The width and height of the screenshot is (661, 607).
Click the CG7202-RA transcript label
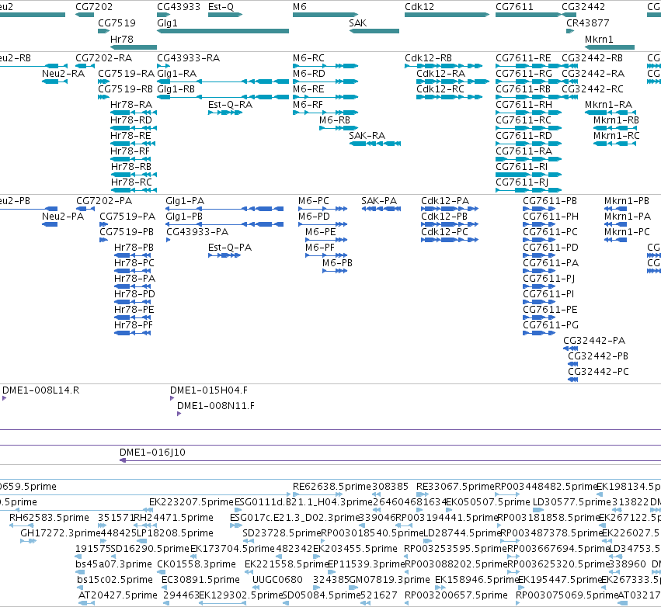pyautogui.click(x=104, y=57)
